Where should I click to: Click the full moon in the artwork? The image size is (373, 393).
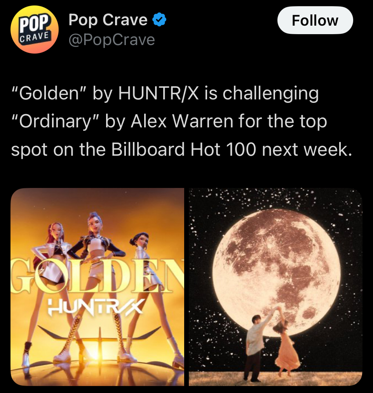click(x=276, y=273)
